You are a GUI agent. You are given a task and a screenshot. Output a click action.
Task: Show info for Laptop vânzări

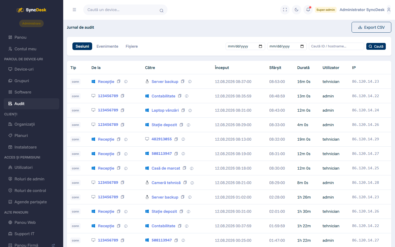click(x=190, y=111)
